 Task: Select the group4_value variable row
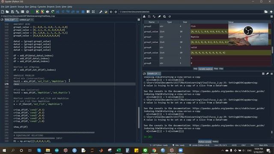click(207, 53)
